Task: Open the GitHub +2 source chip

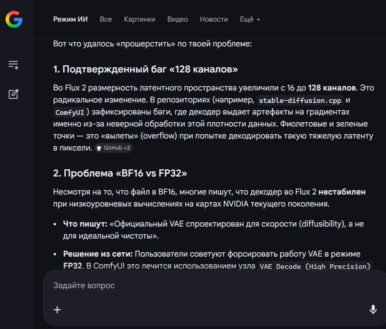Action: pos(114,148)
